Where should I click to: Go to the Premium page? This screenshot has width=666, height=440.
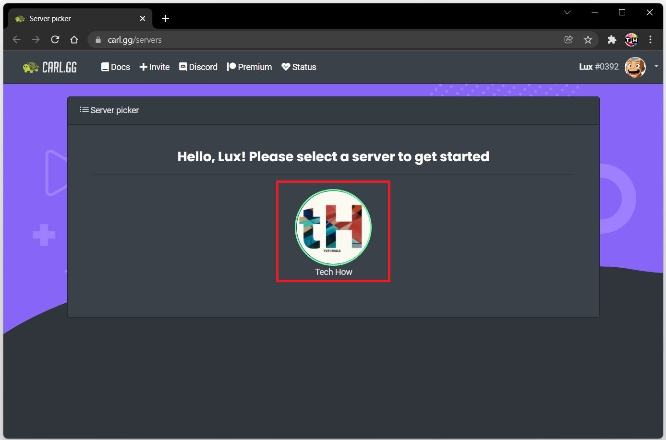pos(249,67)
